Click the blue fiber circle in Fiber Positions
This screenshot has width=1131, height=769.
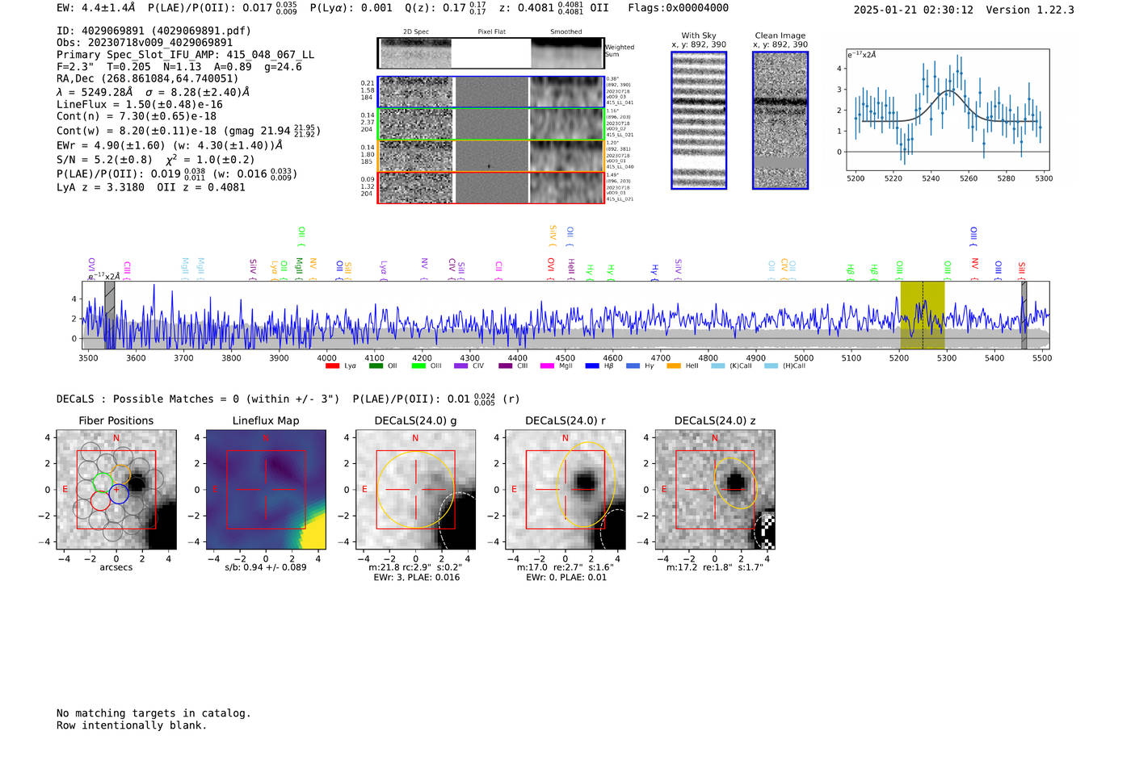click(x=119, y=494)
